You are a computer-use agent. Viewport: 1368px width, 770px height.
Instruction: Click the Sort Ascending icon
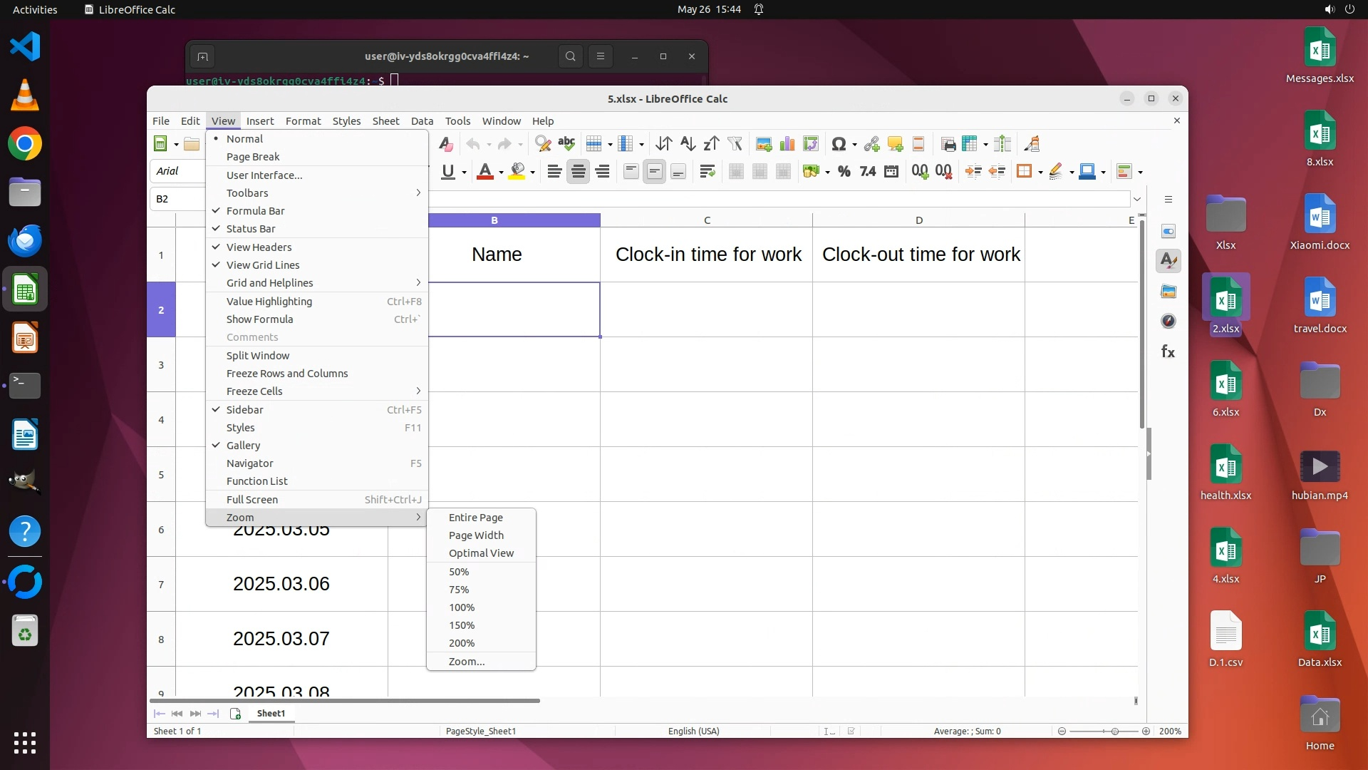(x=688, y=144)
